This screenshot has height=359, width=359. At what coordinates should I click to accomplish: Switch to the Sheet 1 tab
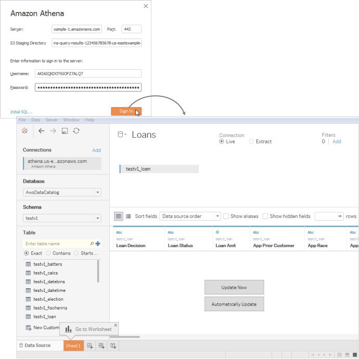click(x=73, y=345)
